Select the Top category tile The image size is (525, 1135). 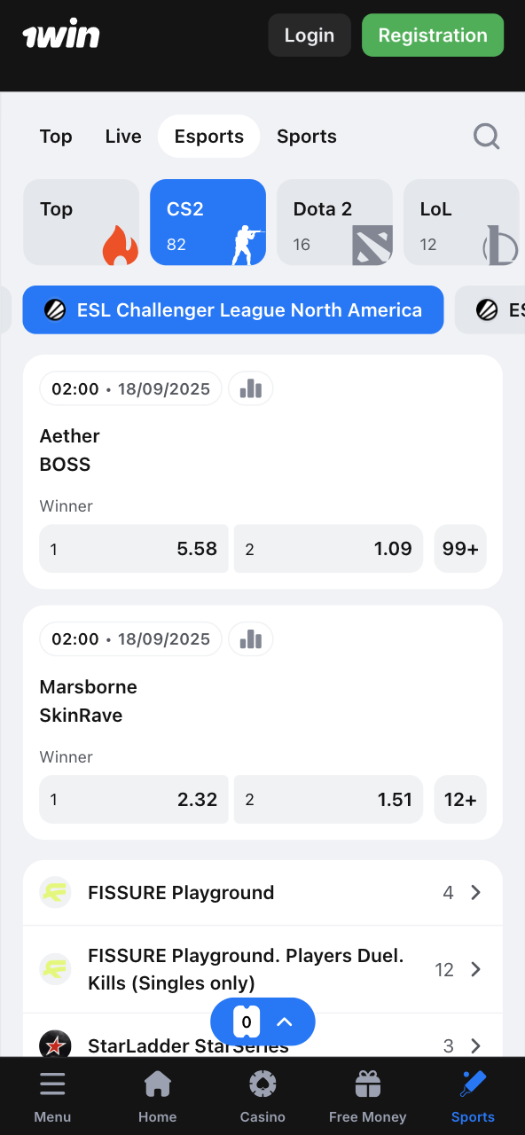pos(81,222)
